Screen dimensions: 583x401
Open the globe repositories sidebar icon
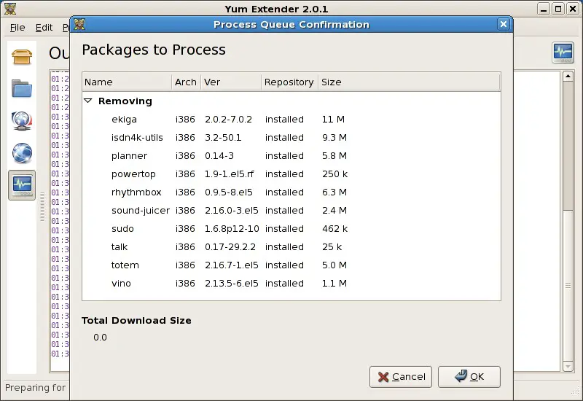(x=22, y=153)
